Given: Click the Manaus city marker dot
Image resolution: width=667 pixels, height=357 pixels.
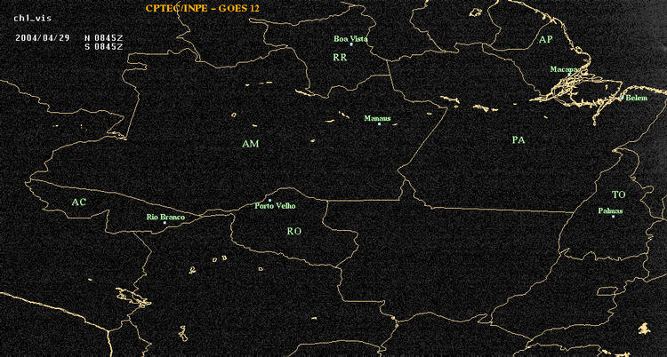Looking at the screenshot, I should 379,124.
